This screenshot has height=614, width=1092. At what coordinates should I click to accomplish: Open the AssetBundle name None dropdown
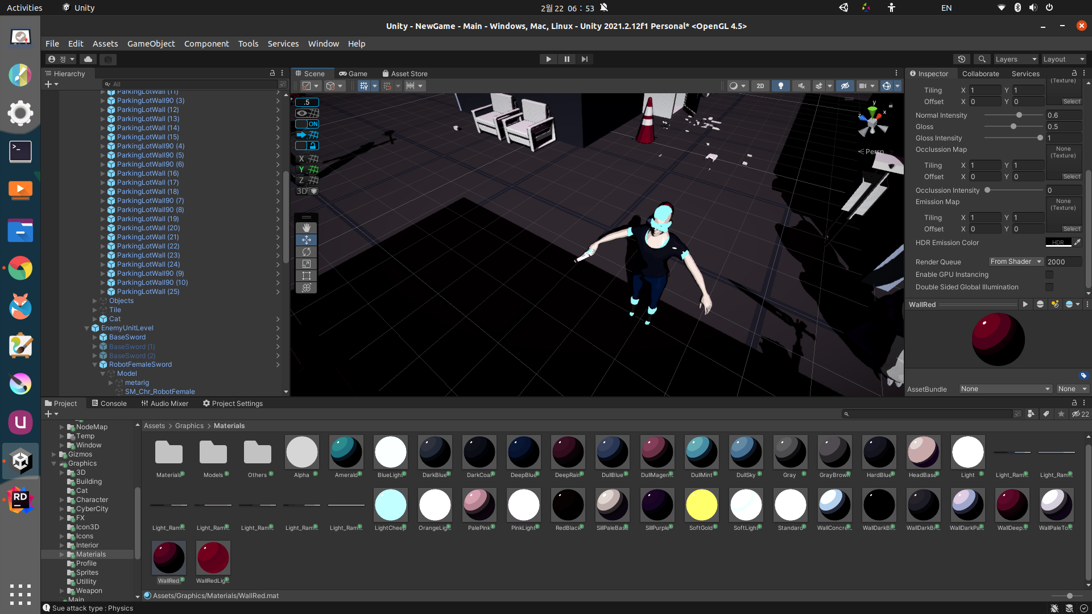[1005, 389]
